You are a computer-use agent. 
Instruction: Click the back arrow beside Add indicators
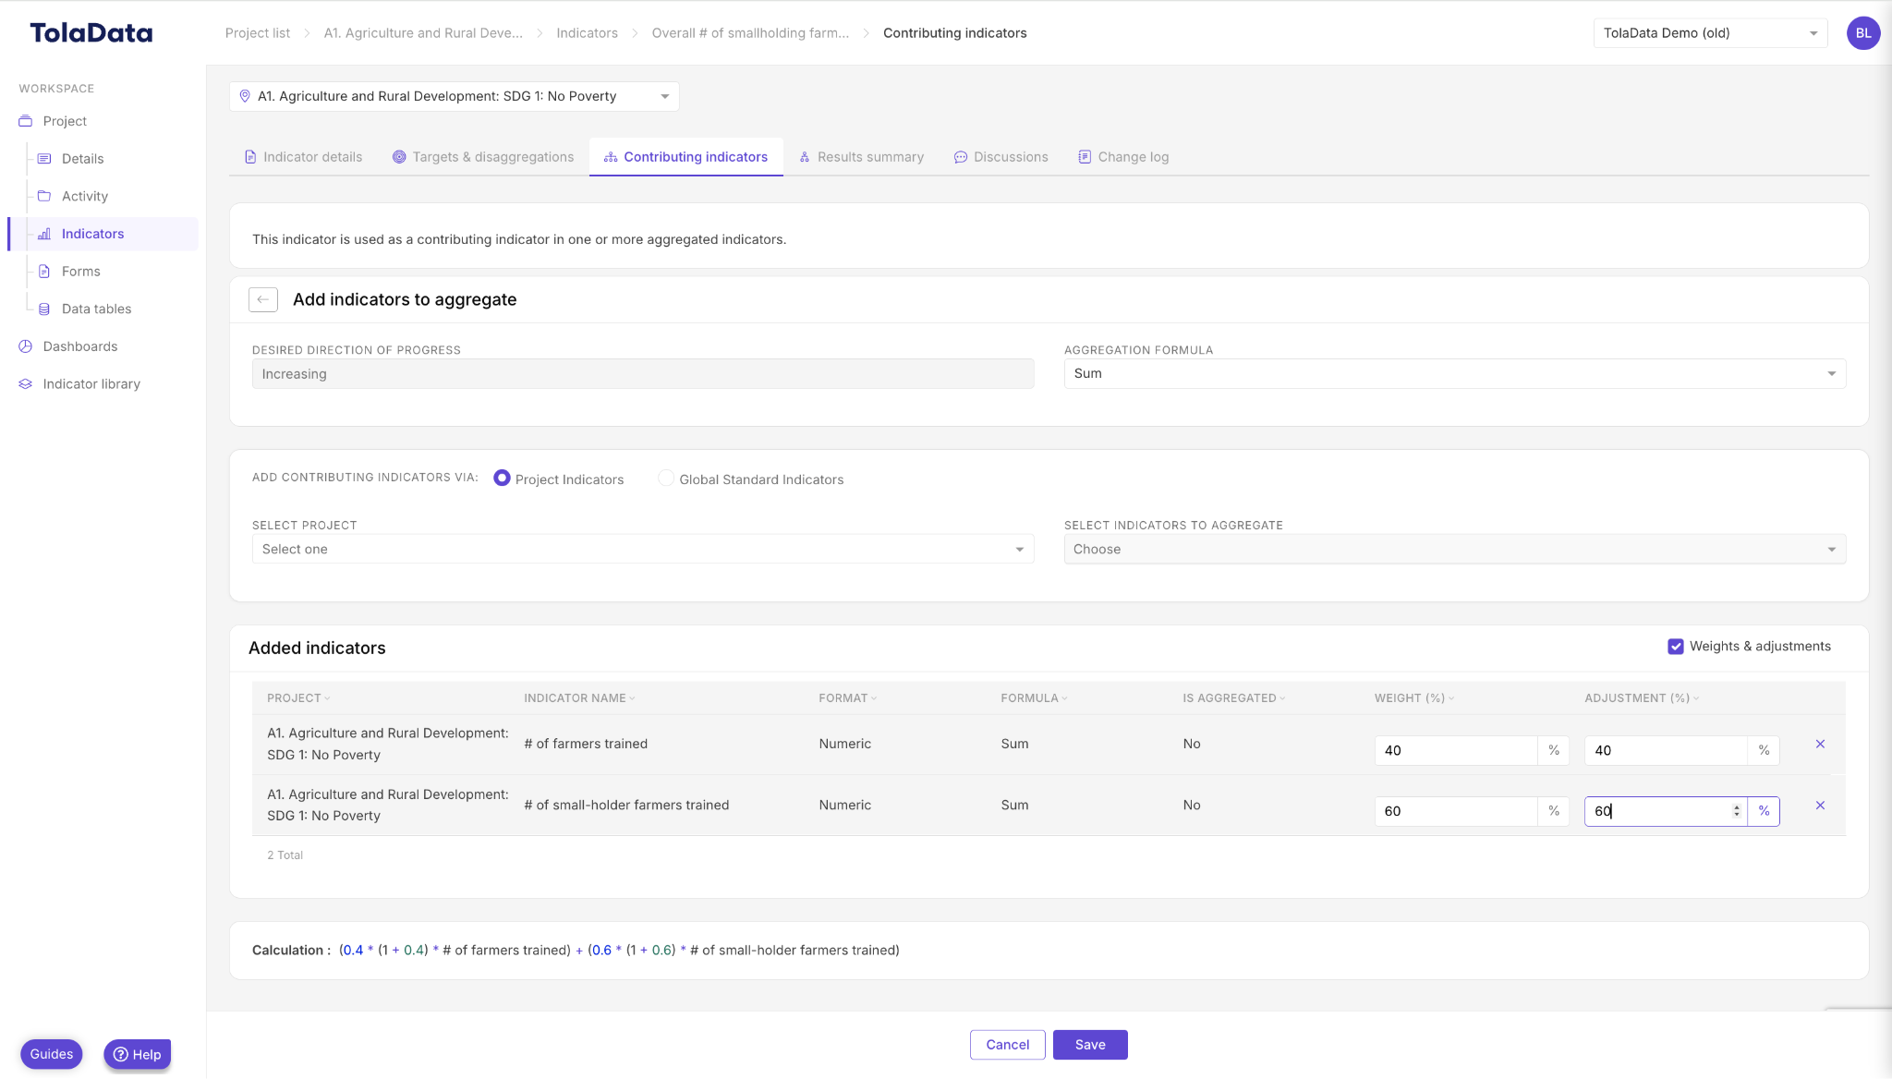[x=263, y=299]
